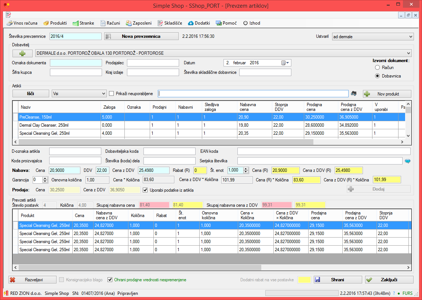Increase the Št. enot stepper value
The width and height of the screenshot is (422, 300).
[246, 169]
